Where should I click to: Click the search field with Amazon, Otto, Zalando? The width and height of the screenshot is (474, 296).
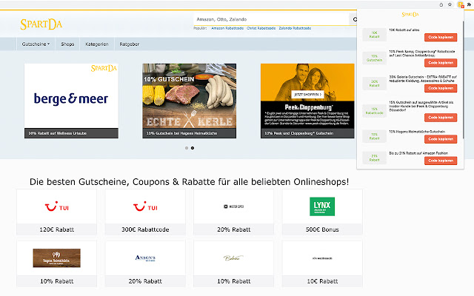click(x=271, y=19)
